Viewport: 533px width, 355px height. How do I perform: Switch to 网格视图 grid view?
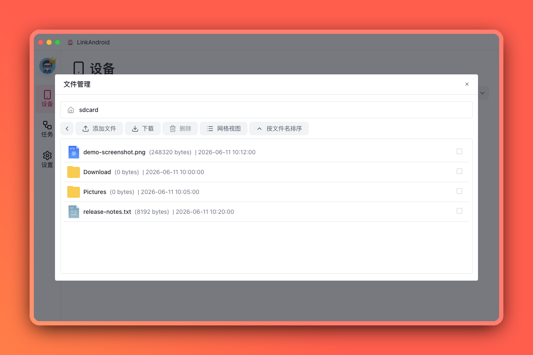tap(223, 128)
